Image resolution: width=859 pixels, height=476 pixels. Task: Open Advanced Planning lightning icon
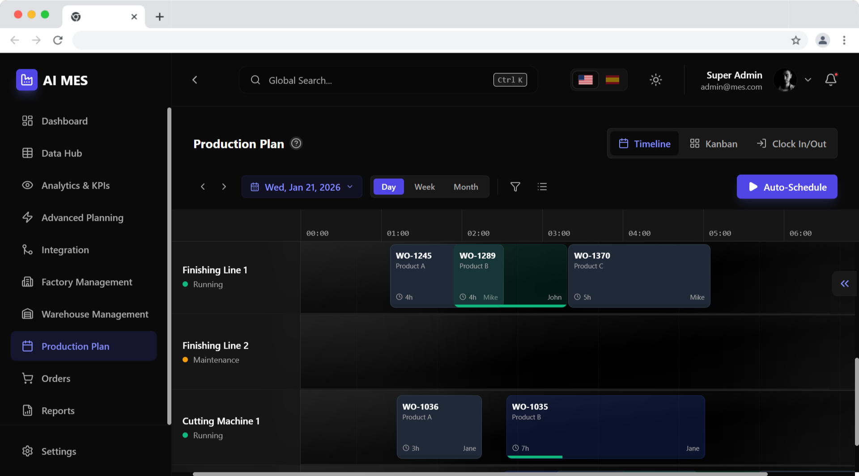pos(27,217)
